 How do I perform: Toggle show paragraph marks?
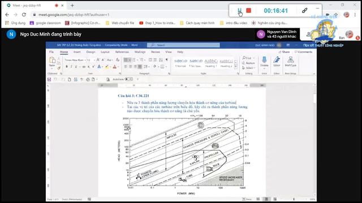tap(167, 60)
